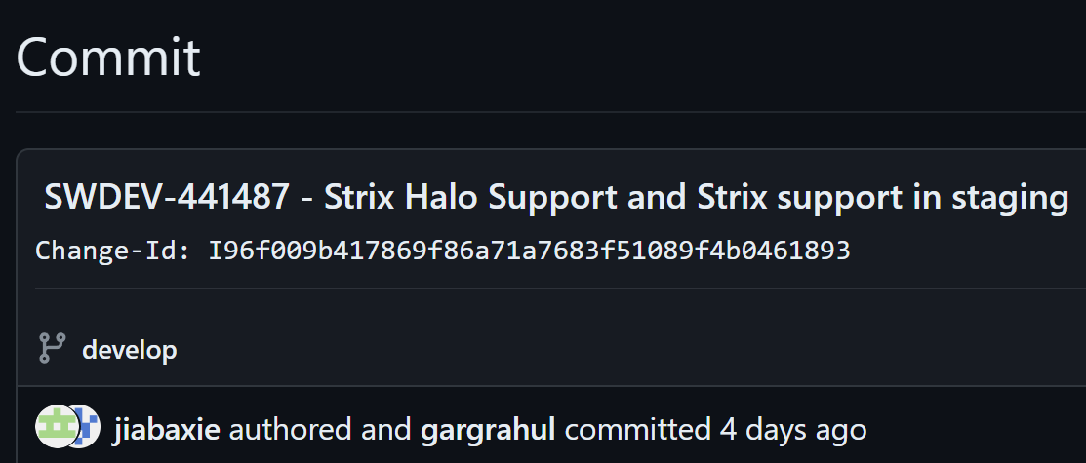
Task: Click the "authored and" text
Action: coord(320,430)
